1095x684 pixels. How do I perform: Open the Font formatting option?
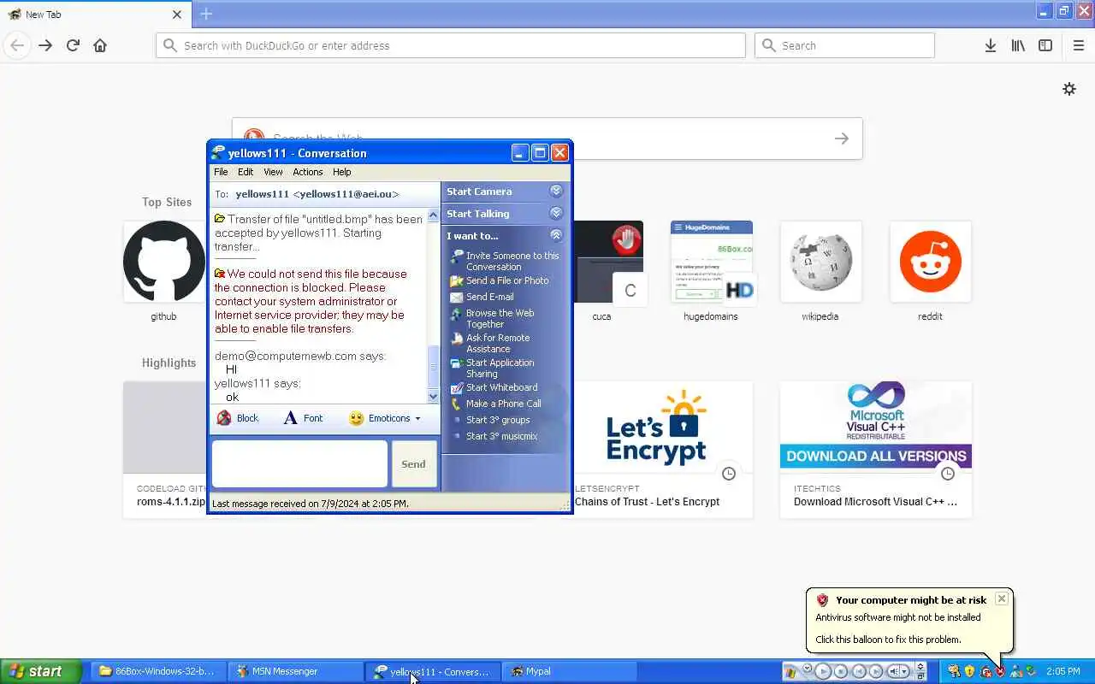point(303,418)
